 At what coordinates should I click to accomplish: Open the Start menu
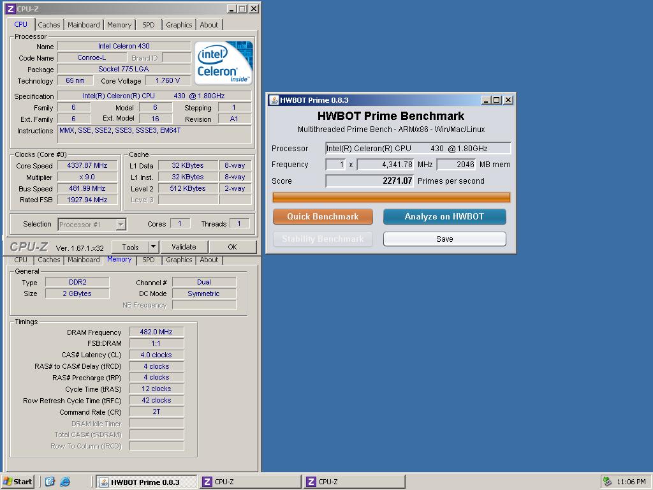(17, 482)
